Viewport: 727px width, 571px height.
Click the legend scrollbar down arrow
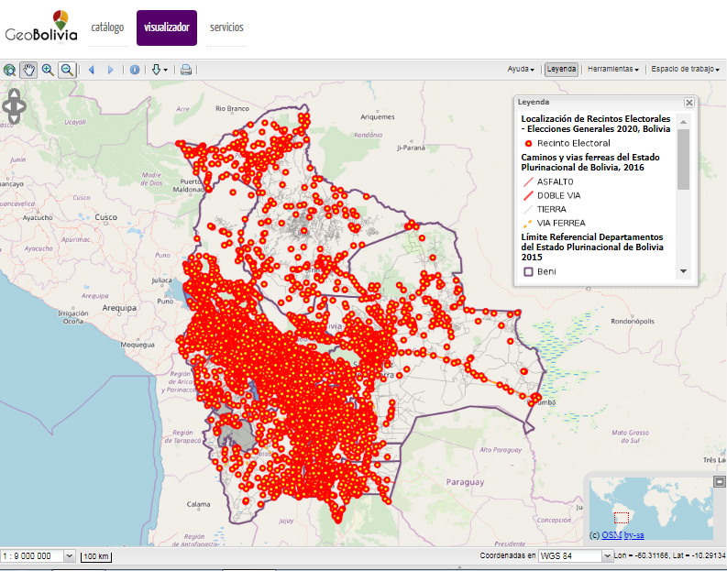[x=683, y=271]
